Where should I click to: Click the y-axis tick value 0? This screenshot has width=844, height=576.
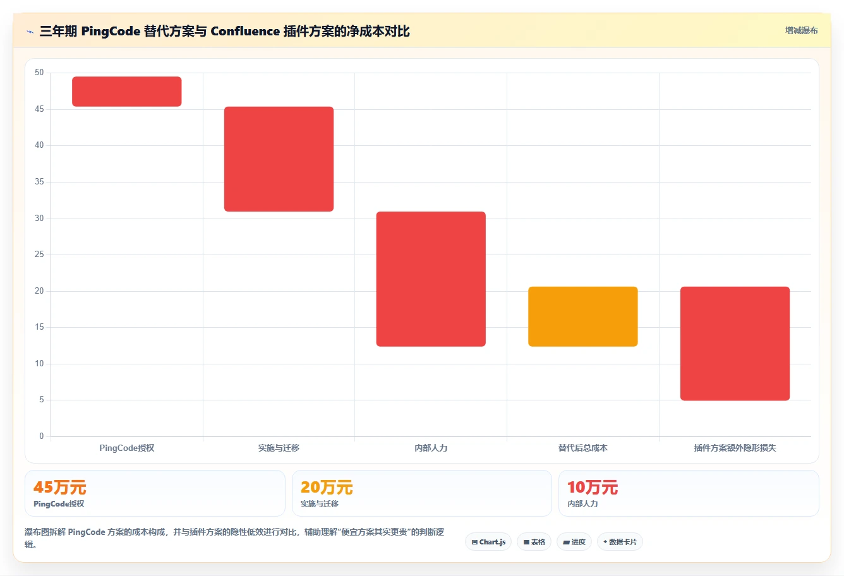(42, 436)
